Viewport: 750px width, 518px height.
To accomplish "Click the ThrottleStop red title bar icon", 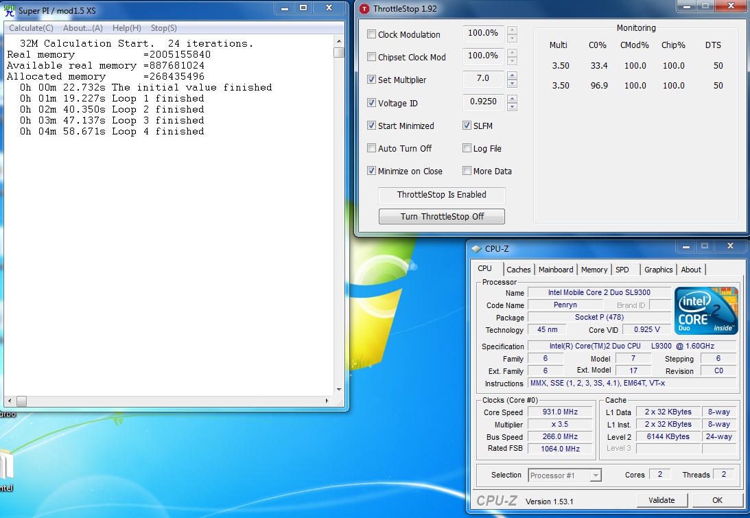I will [364, 9].
